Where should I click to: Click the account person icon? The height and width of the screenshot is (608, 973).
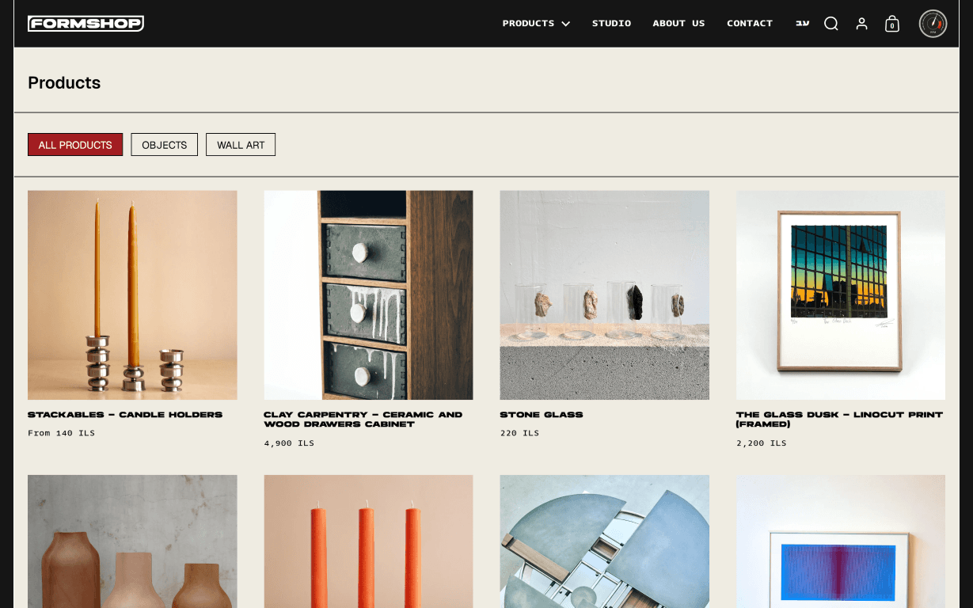861,23
